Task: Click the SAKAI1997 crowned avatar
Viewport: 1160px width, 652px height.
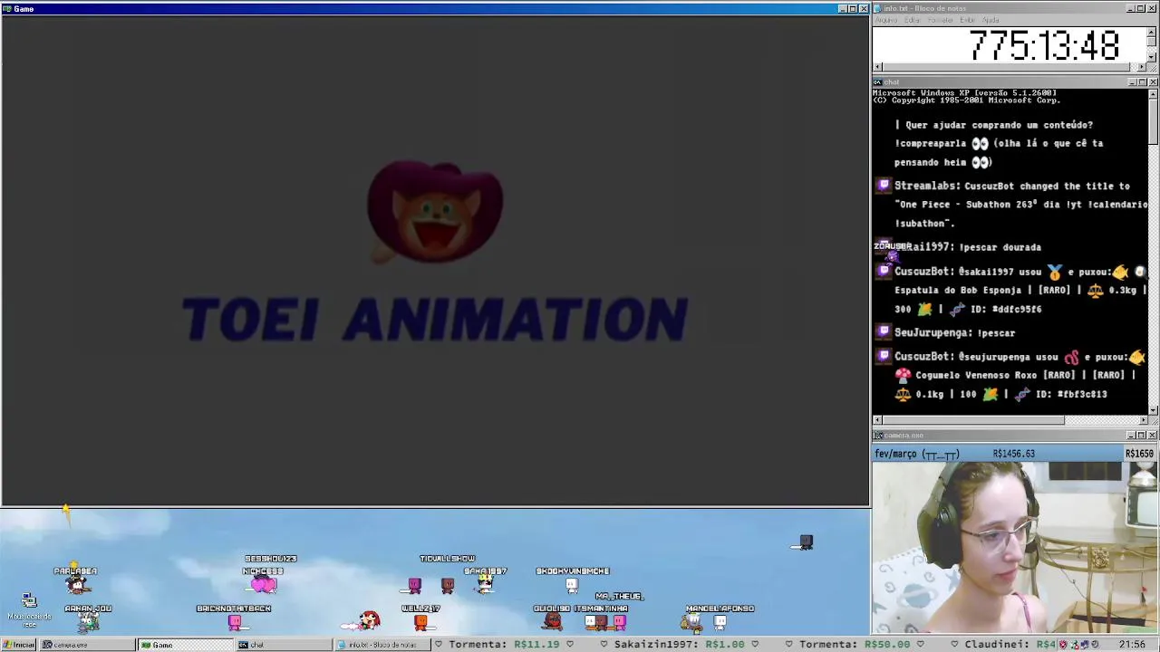Action: 485,584
